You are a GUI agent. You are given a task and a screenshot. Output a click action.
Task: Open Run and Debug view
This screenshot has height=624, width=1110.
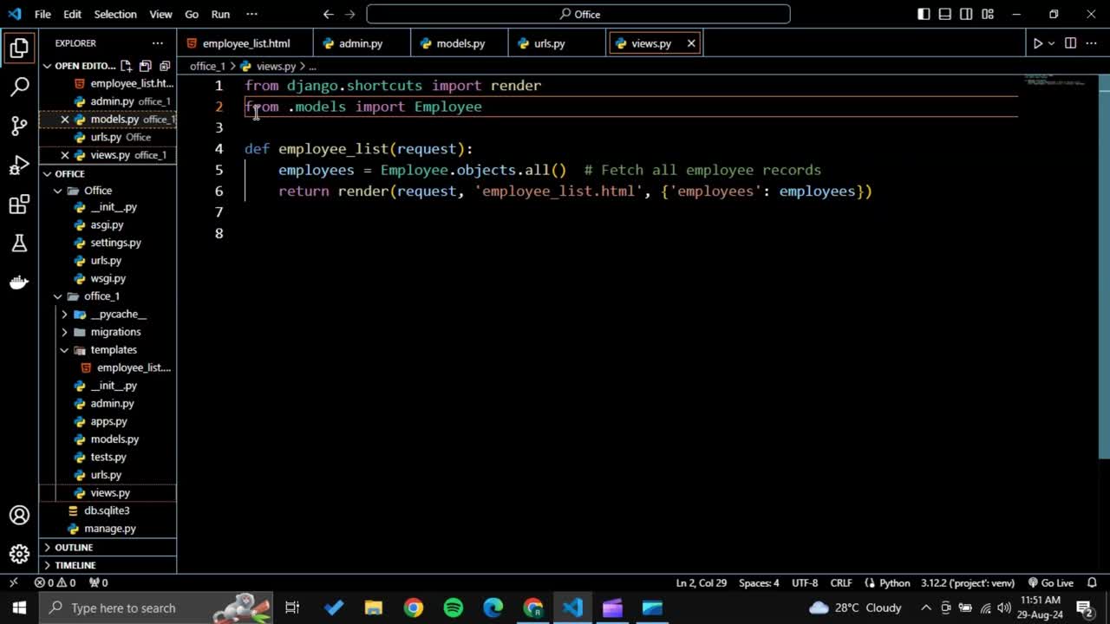coord(19,166)
